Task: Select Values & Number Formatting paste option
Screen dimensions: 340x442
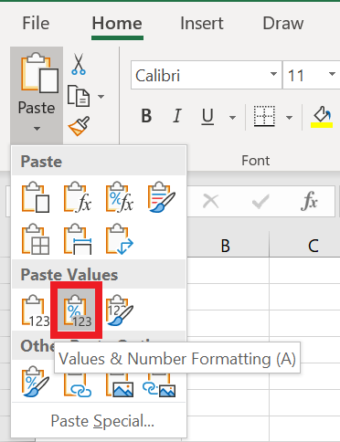Action: [77, 310]
